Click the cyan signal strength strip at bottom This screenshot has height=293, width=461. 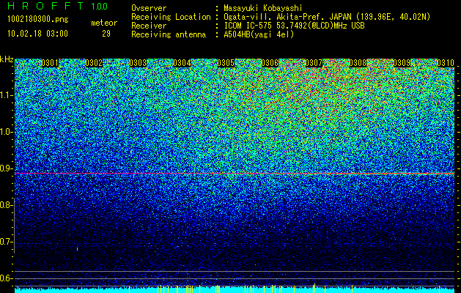(x=235, y=290)
